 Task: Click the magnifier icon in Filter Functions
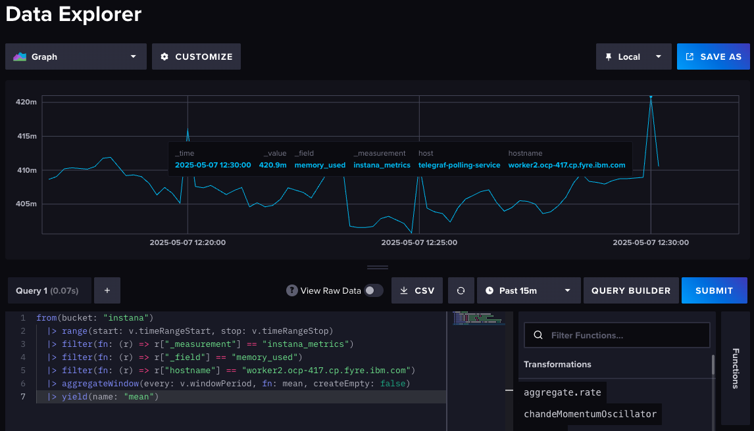[538, 335]
